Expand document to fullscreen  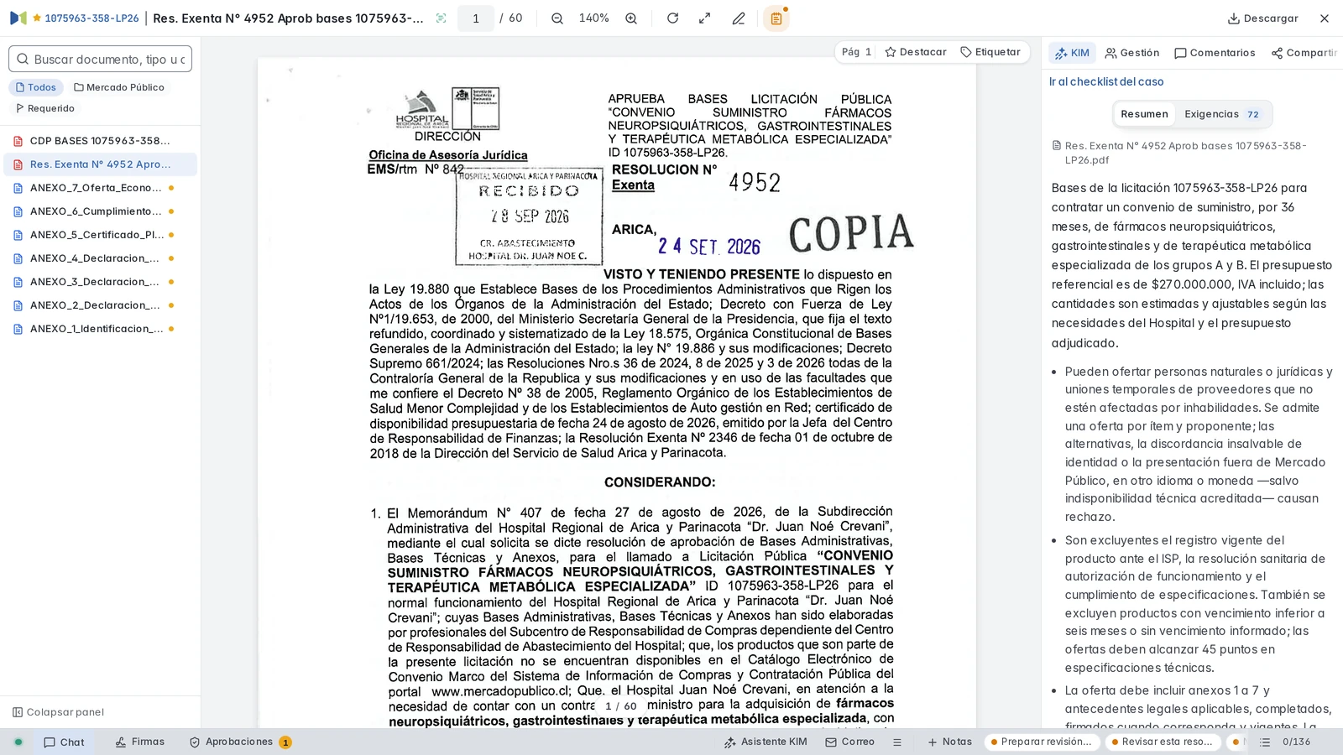[x=705, y=18]
